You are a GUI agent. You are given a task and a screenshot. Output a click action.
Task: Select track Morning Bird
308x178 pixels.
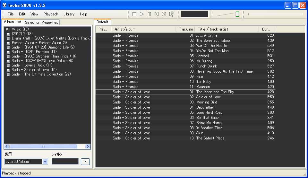(185, 102)
